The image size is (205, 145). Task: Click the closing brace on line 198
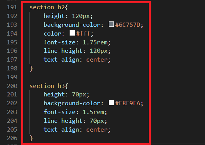pyautogui.click(x=31, y=68)
